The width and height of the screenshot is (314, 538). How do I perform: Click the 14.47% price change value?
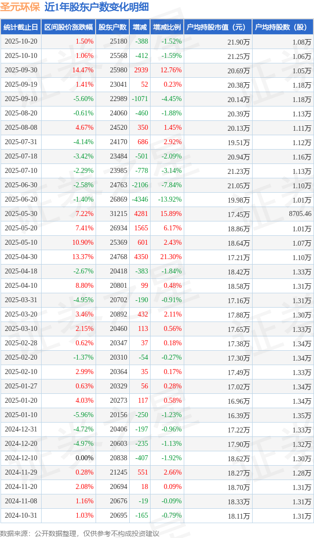click(83, 70)
